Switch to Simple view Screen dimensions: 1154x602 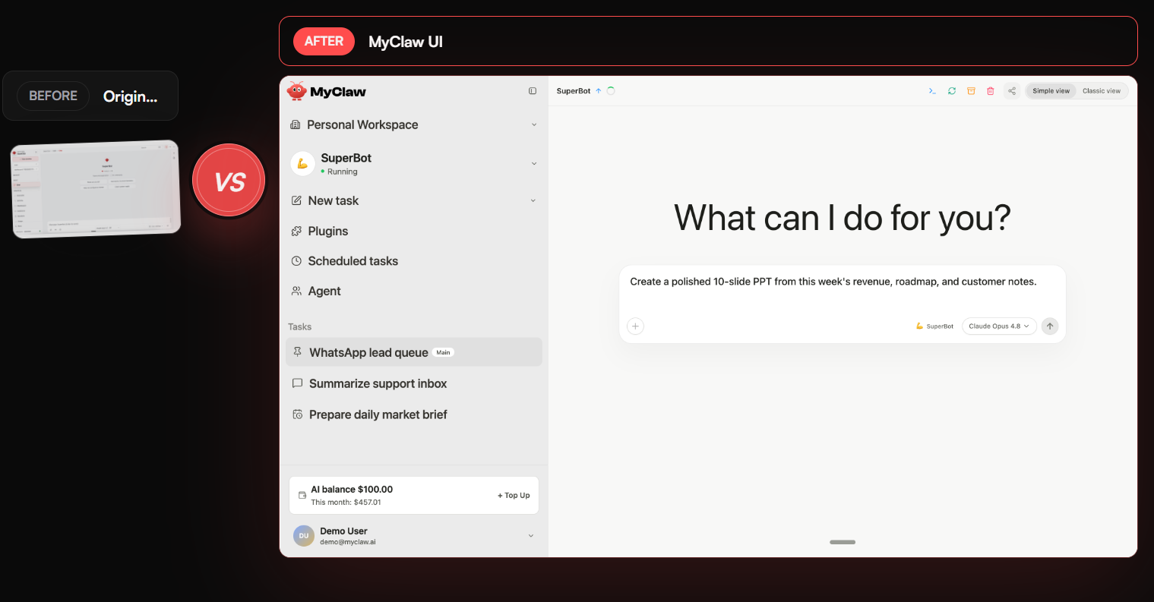tap(1051, 91)
